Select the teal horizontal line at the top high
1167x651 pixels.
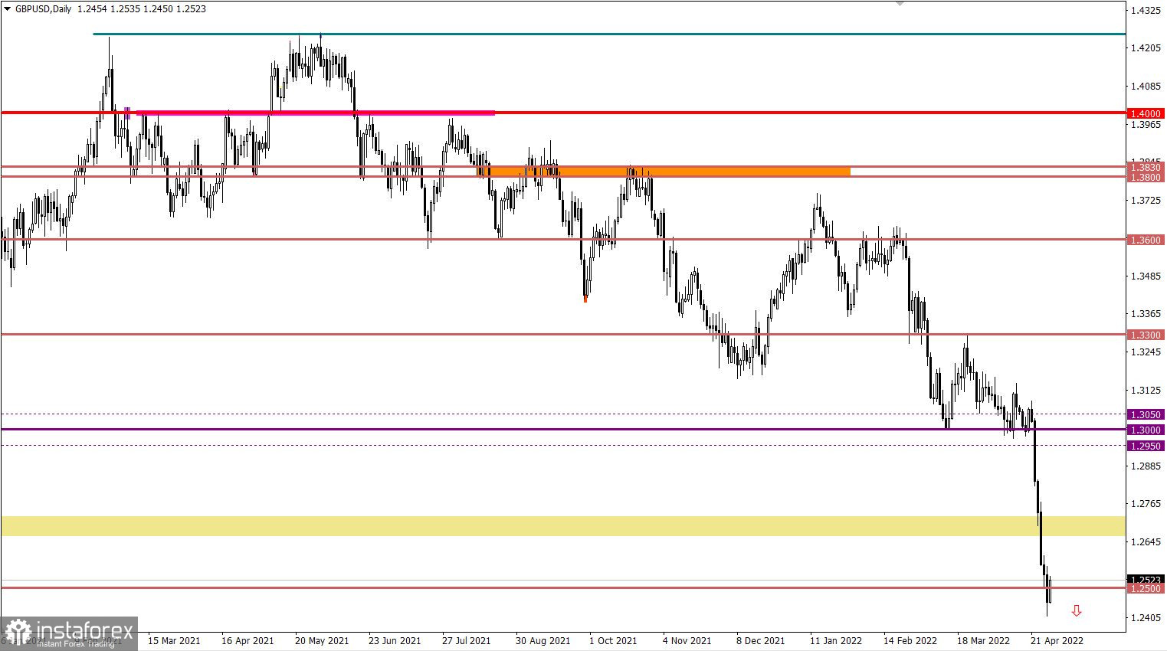click(609, 34)
